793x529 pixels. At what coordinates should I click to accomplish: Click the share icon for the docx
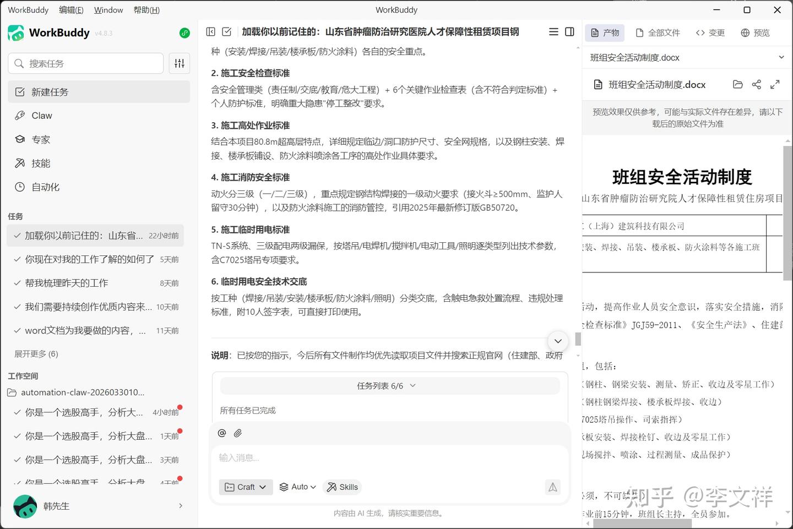click(757, 84)
